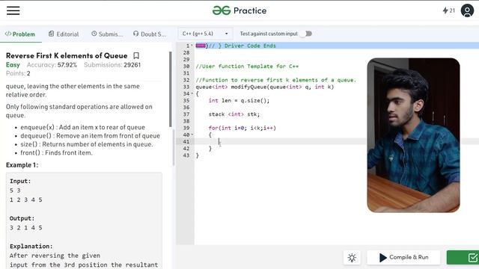
Task: Click the 'enqueue(x)' bullet item
Action: [83, 127]
